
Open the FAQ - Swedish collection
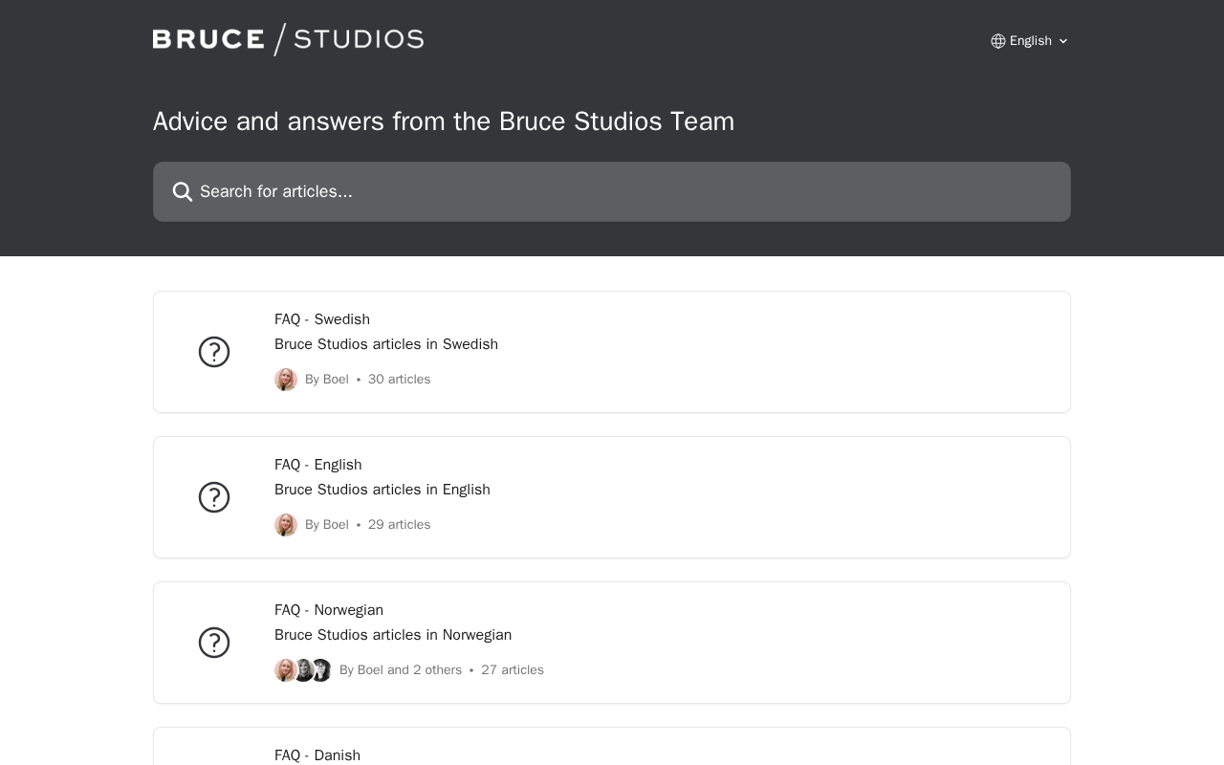pyautogui.click(x=322, y=319)
